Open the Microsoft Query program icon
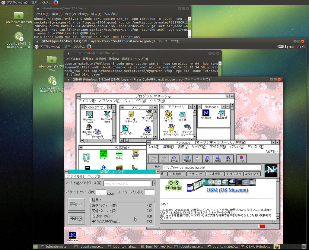This screenshot has height=250, width=309. click(x=88, y=130)
